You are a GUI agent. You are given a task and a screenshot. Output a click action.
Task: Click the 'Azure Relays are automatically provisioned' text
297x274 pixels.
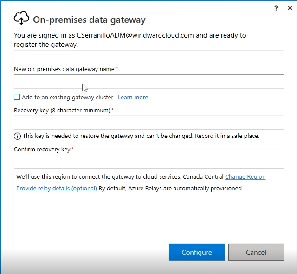pos(185,189)
